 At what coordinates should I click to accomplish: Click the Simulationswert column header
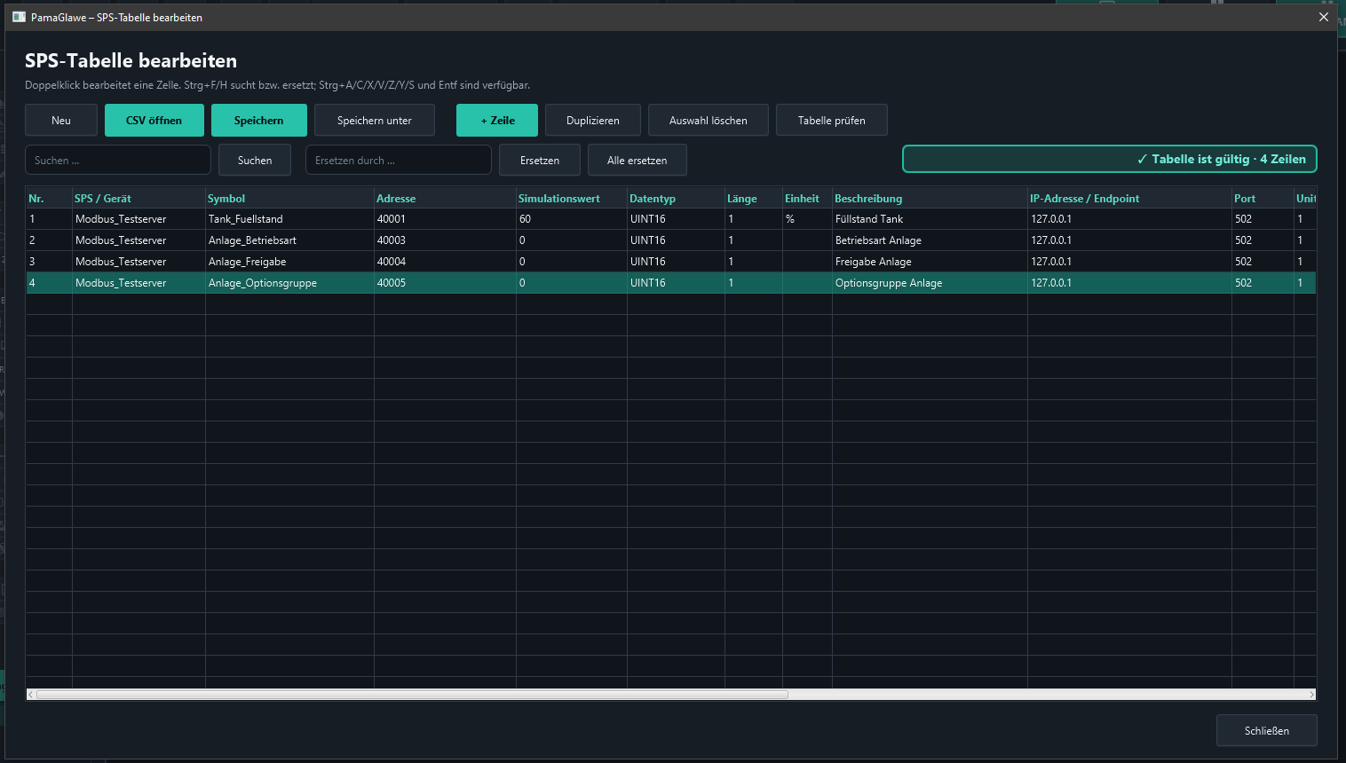point(572,199)
